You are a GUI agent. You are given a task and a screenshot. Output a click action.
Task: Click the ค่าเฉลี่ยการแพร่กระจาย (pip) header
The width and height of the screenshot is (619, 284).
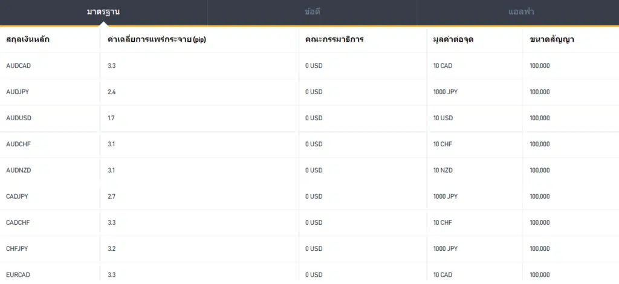(157, 39)
